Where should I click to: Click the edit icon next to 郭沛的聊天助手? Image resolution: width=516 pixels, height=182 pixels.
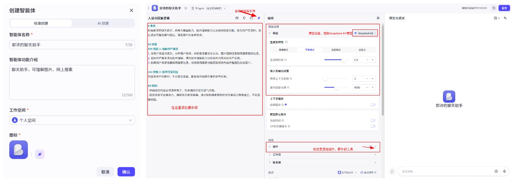pyautogui.click(x=186, y=8)
